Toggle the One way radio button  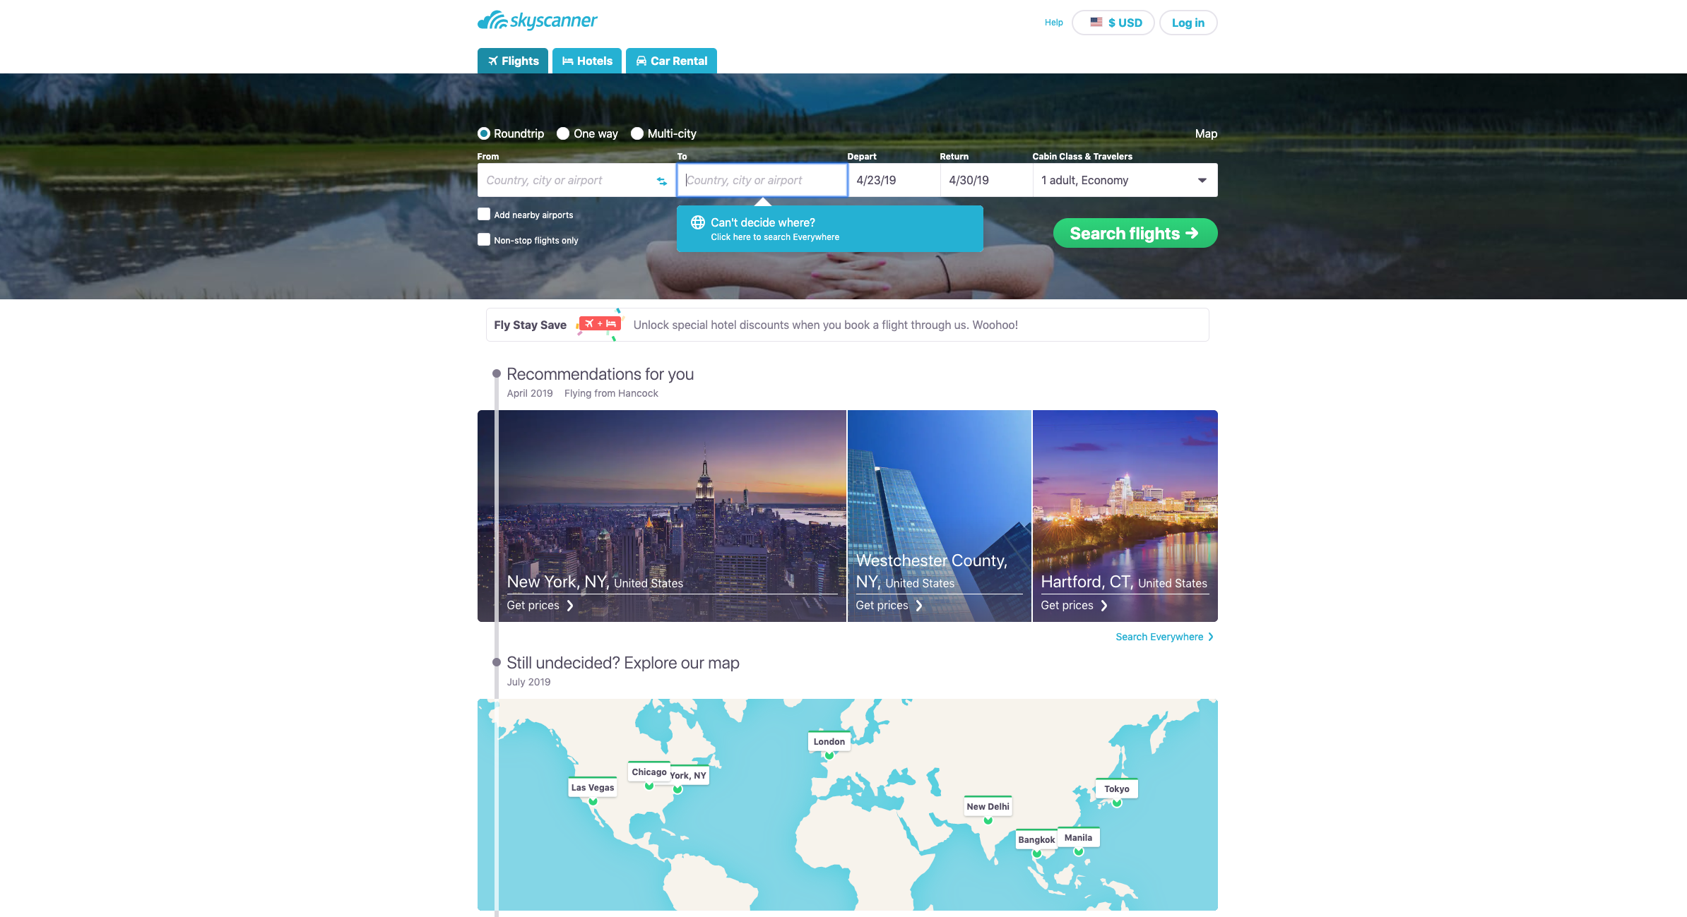[x=562, y=133]
